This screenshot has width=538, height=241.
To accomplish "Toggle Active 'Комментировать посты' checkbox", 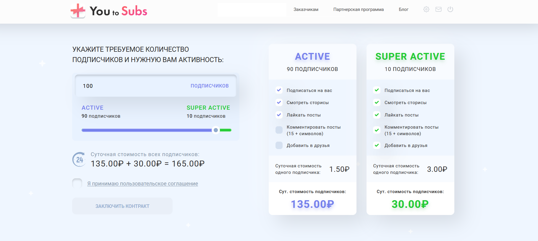I will (279, 130).
